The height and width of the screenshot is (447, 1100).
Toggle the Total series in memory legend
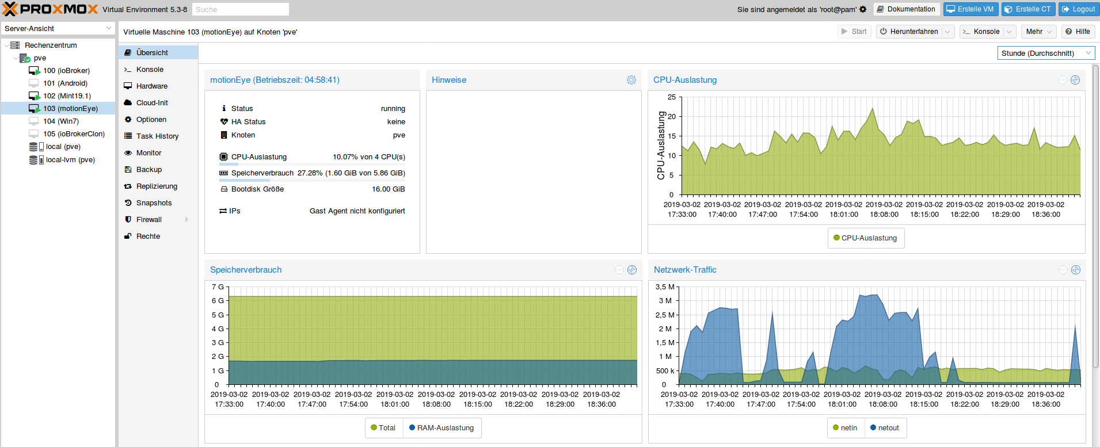(x=383, y=428)
